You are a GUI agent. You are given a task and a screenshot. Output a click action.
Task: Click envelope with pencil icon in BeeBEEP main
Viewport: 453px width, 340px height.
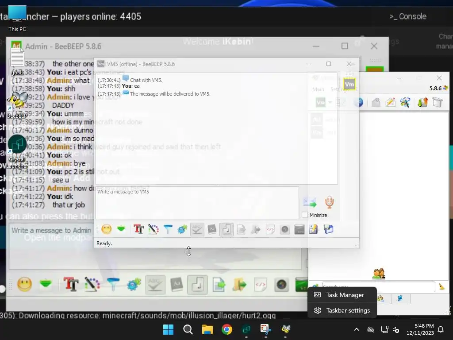391,102
